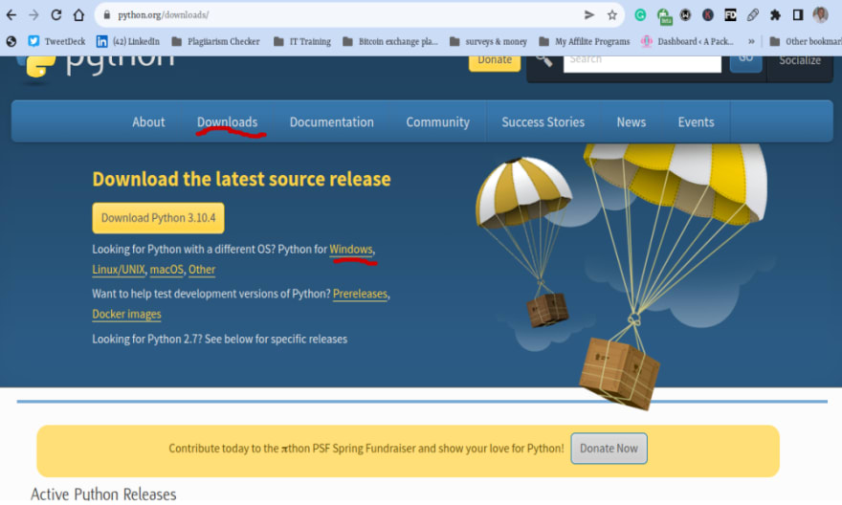842x505 pixels.
Task: Focus the site Search field
Action: [x=642, y=63]
